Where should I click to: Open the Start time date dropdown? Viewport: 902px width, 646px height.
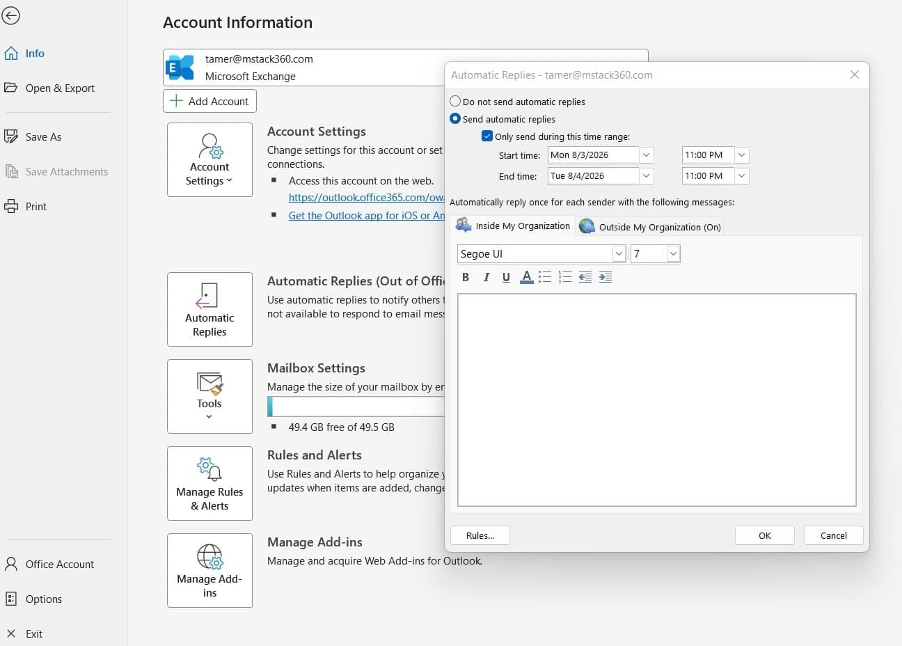tap(647, 155)
